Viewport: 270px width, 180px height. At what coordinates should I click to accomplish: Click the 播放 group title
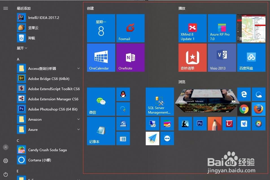[182, 8]
